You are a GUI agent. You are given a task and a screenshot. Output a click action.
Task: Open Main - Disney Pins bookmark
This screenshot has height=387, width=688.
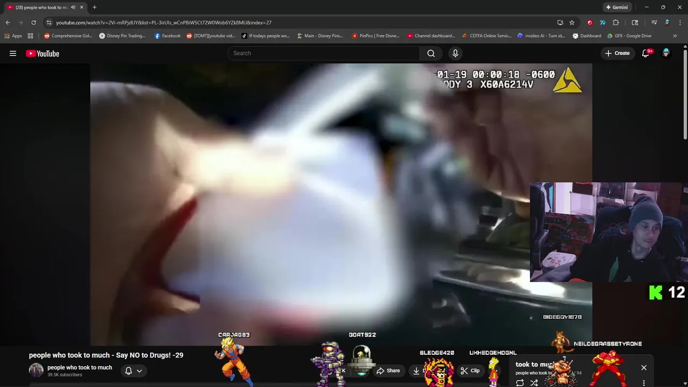click(320, 36)
